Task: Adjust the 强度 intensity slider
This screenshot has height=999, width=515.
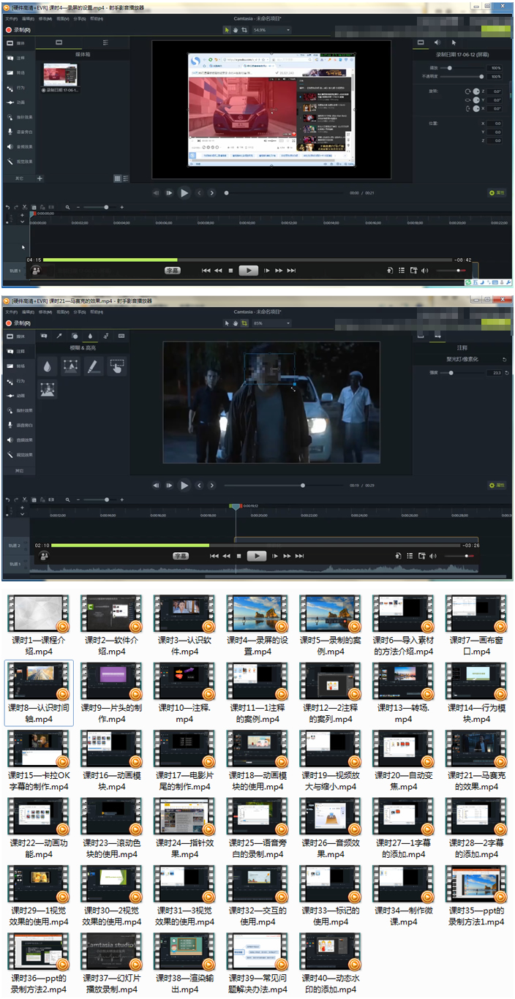Action: click(451, 373)
